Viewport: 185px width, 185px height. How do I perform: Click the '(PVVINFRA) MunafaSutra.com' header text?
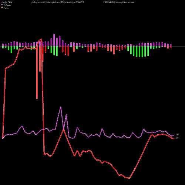(x=118, y=2)
